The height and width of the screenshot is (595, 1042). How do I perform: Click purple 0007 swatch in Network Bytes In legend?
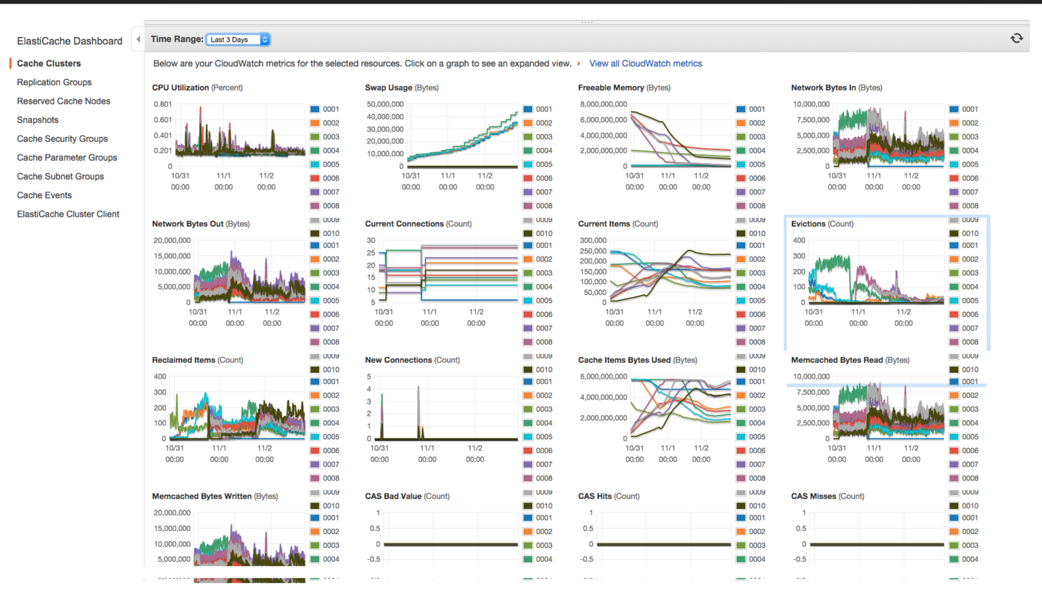coord(954,192)
